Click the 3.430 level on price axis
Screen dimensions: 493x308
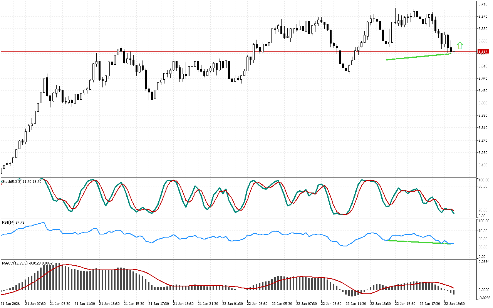[x=483, y=91]
